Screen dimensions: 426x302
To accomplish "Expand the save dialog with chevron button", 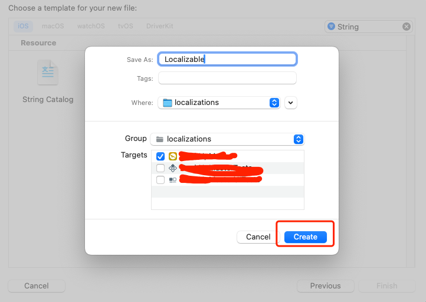I will click(290, 103).
